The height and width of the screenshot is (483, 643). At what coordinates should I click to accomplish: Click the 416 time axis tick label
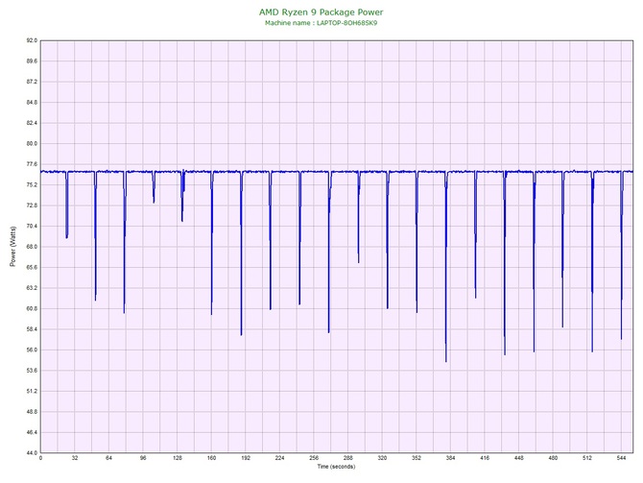tap(485, 458)
